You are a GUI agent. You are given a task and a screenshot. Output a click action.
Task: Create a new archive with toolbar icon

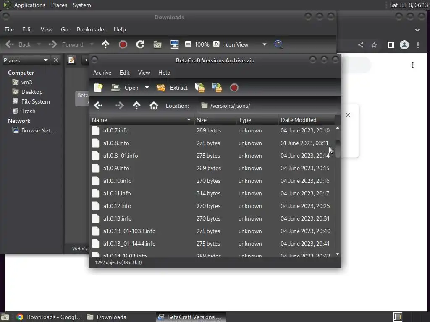click(98, 88)
